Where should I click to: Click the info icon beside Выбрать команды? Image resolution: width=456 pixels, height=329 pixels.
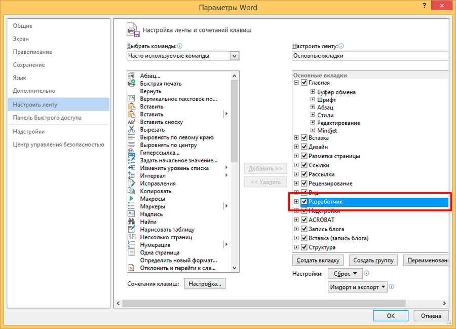(x=180, y=46)
